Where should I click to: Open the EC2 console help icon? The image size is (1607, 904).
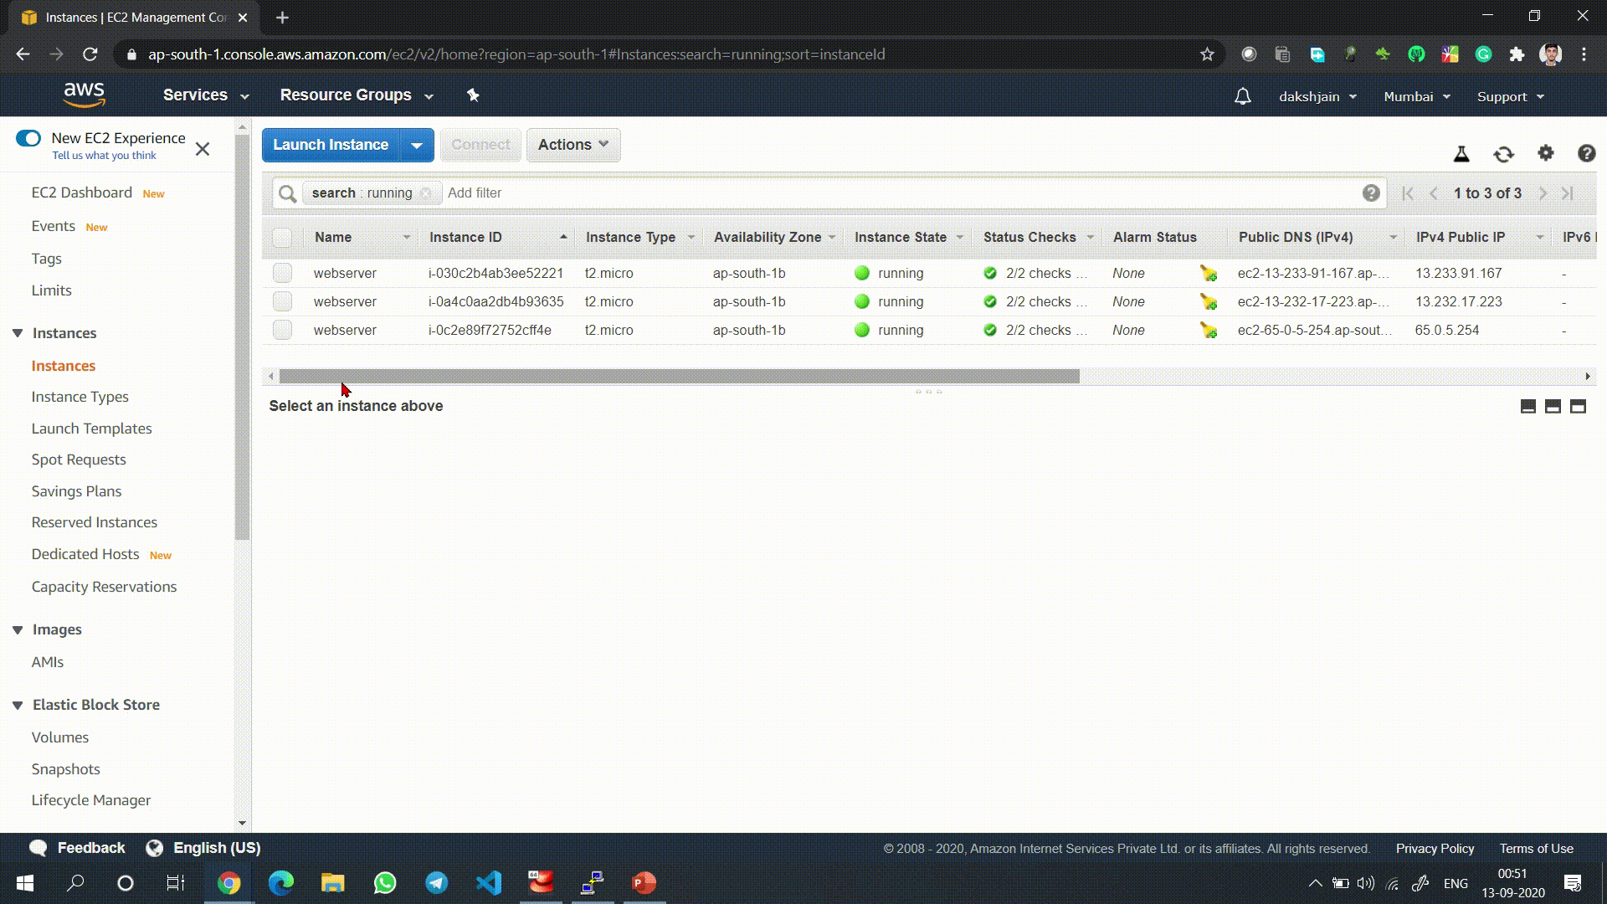[1586, 153]
